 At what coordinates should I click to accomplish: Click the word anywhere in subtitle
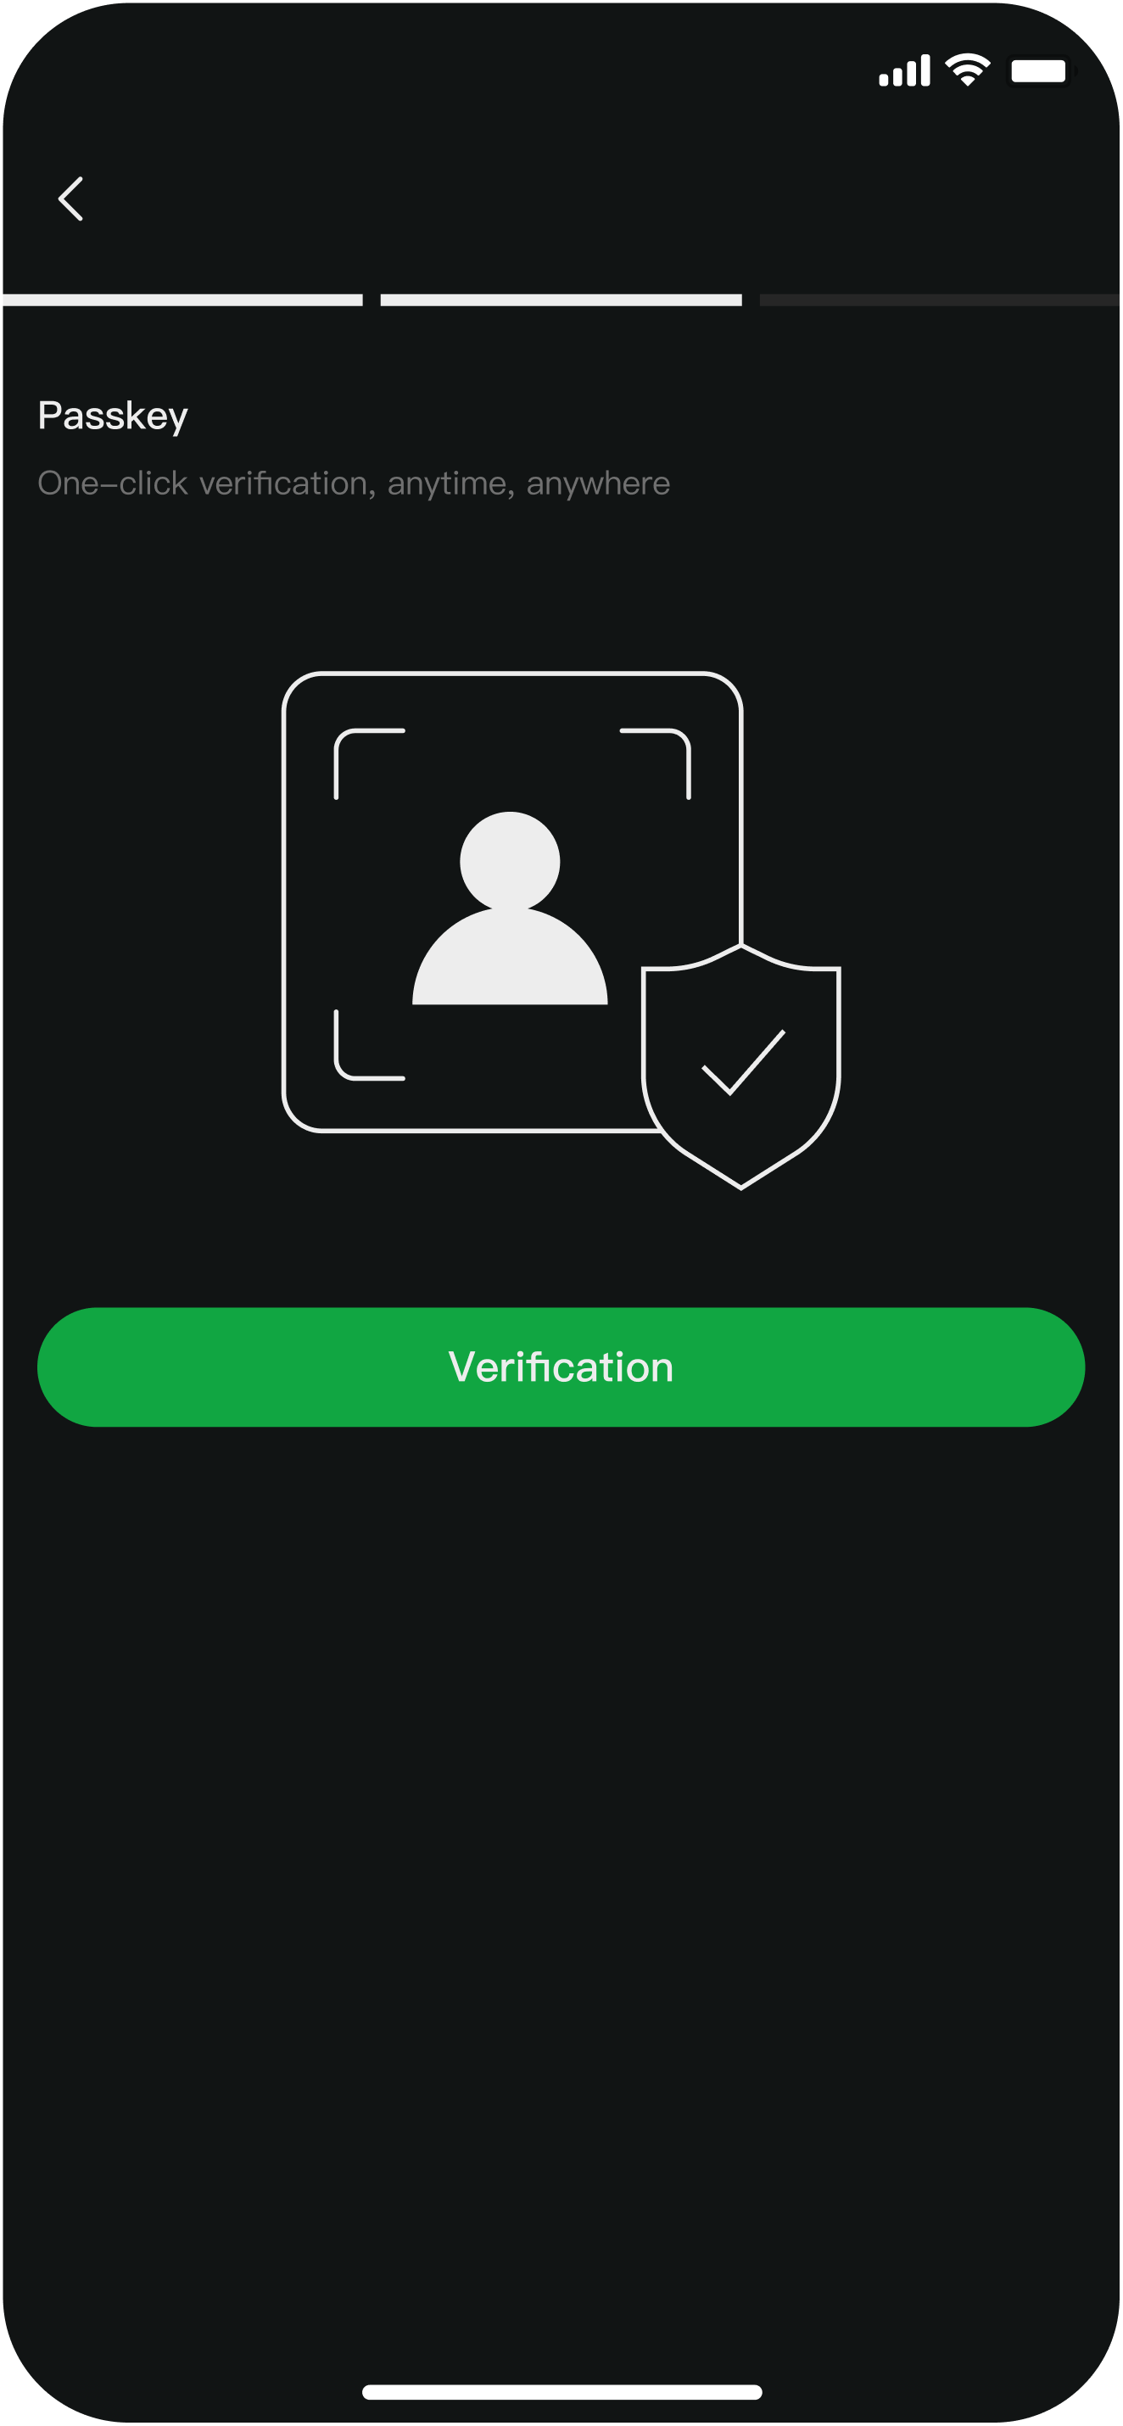click(x=598, y=484)
